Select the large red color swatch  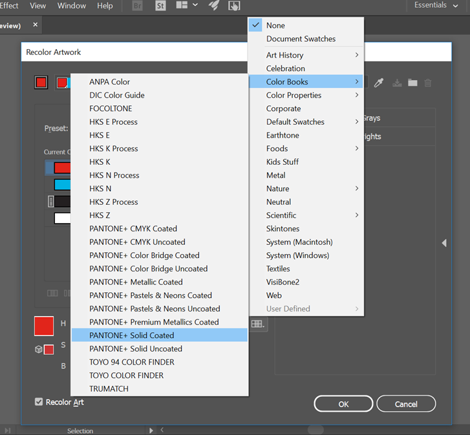(x=44, y=326)
